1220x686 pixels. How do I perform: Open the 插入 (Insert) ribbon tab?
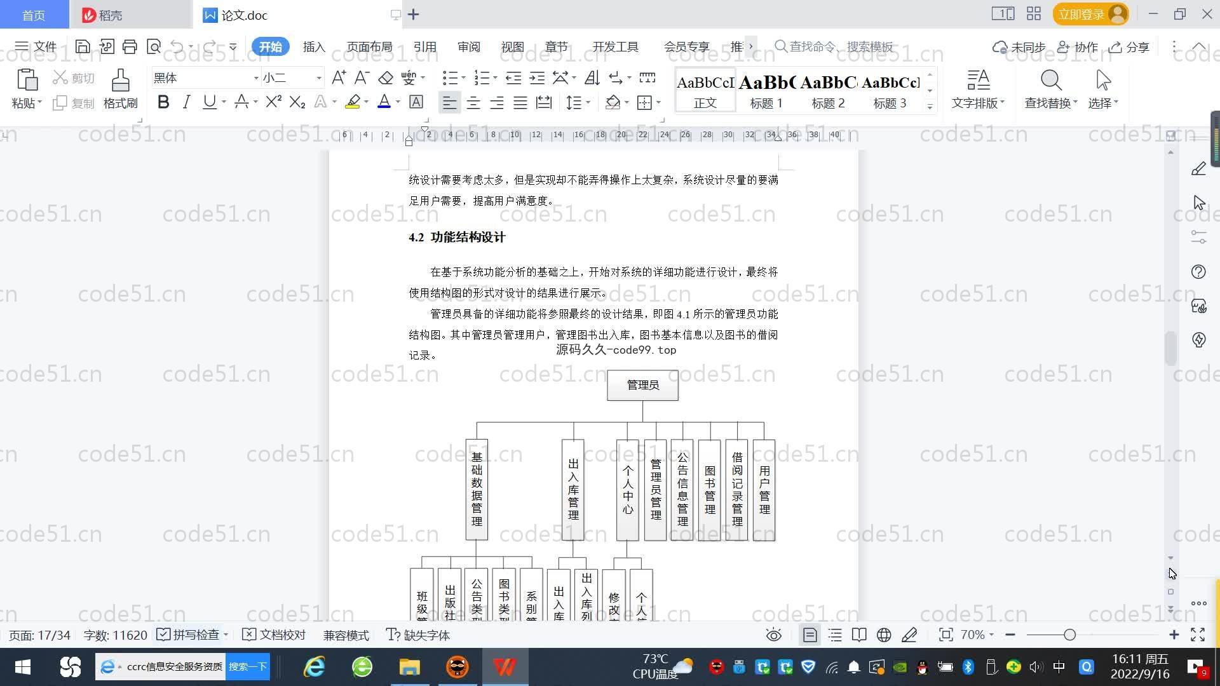click(x=314, y=47)
